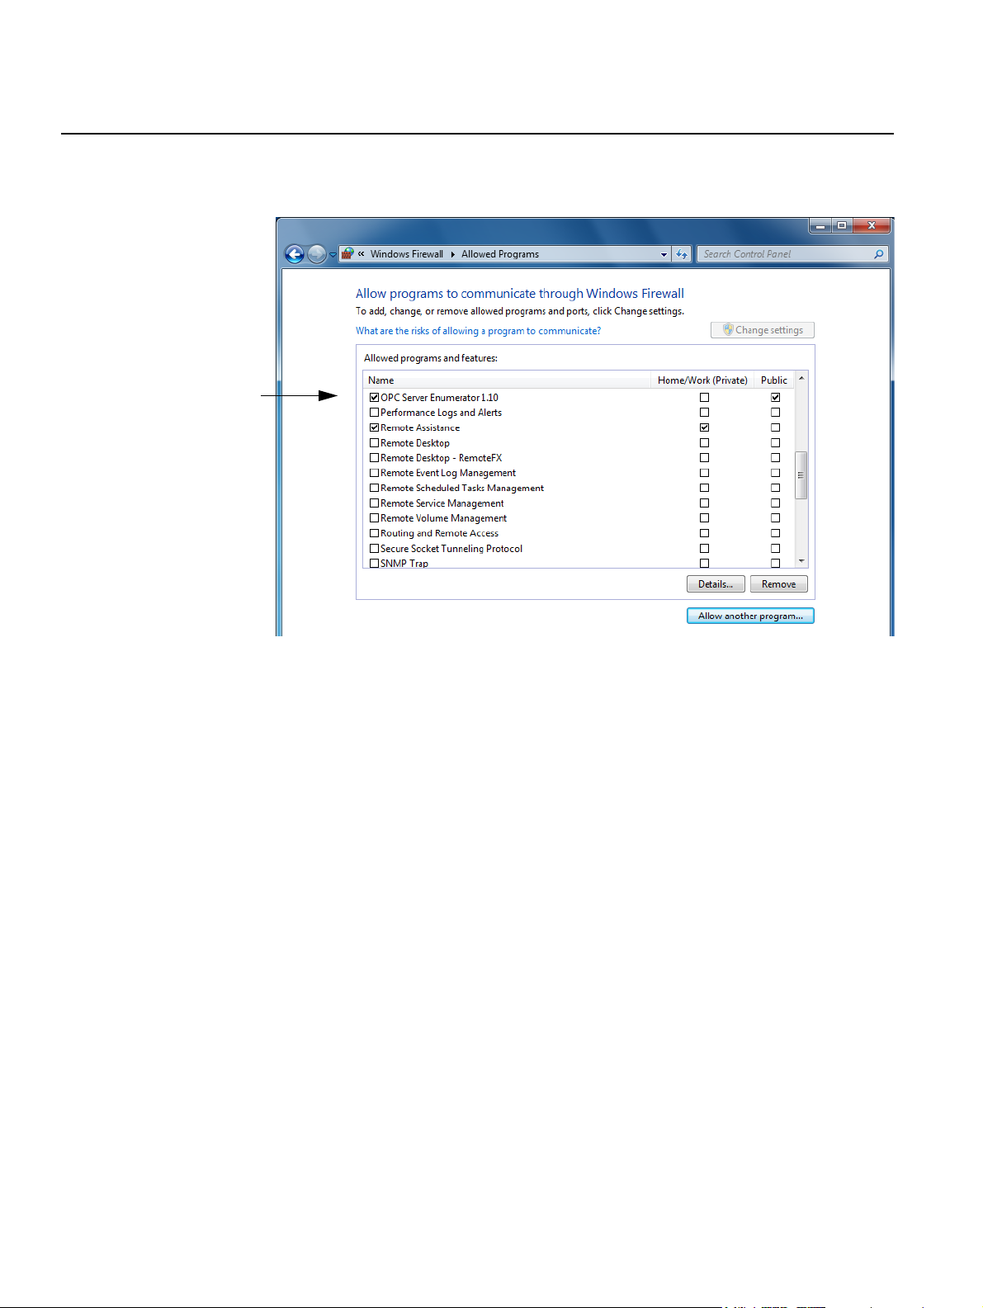Open the risks of allowing a program link

478,331
